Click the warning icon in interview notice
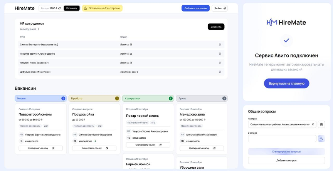Viewport: 333px width, 171px height. (86, 8)
